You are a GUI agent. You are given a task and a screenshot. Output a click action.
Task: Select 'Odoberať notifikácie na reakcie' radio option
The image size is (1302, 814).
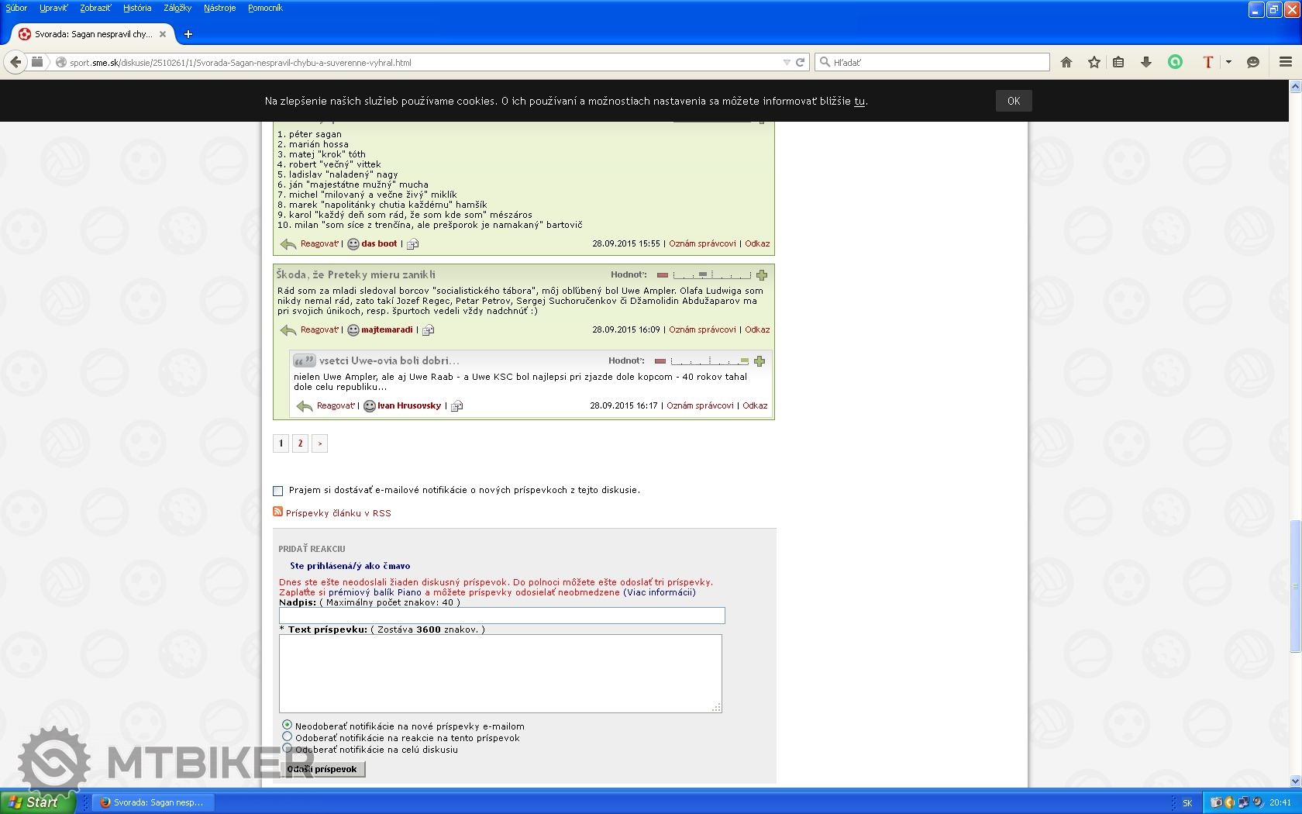(x=288, y=736)
